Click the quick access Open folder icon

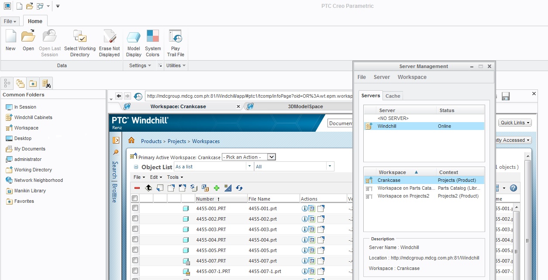point(29,6)
